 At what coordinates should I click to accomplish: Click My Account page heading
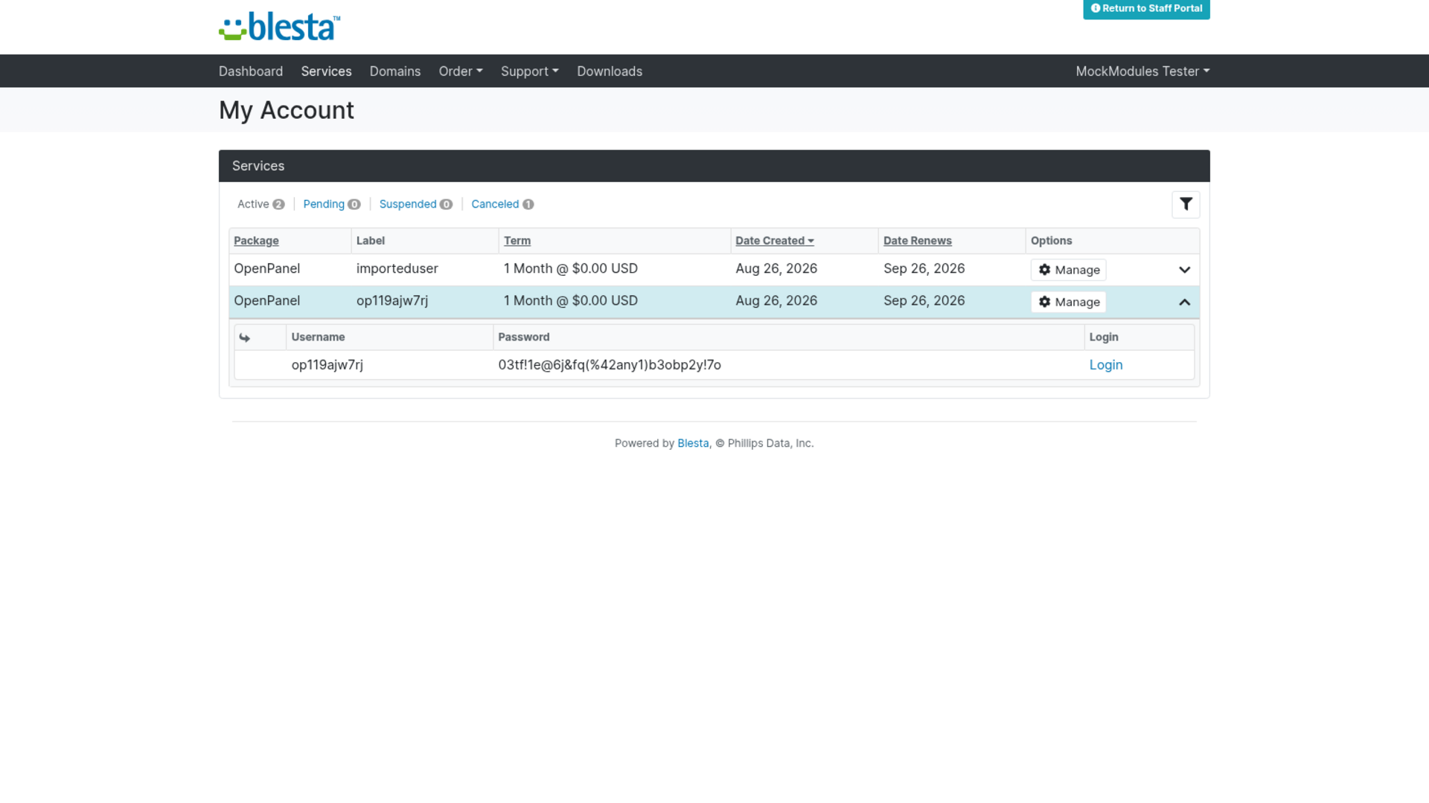(x=287, y=110)
